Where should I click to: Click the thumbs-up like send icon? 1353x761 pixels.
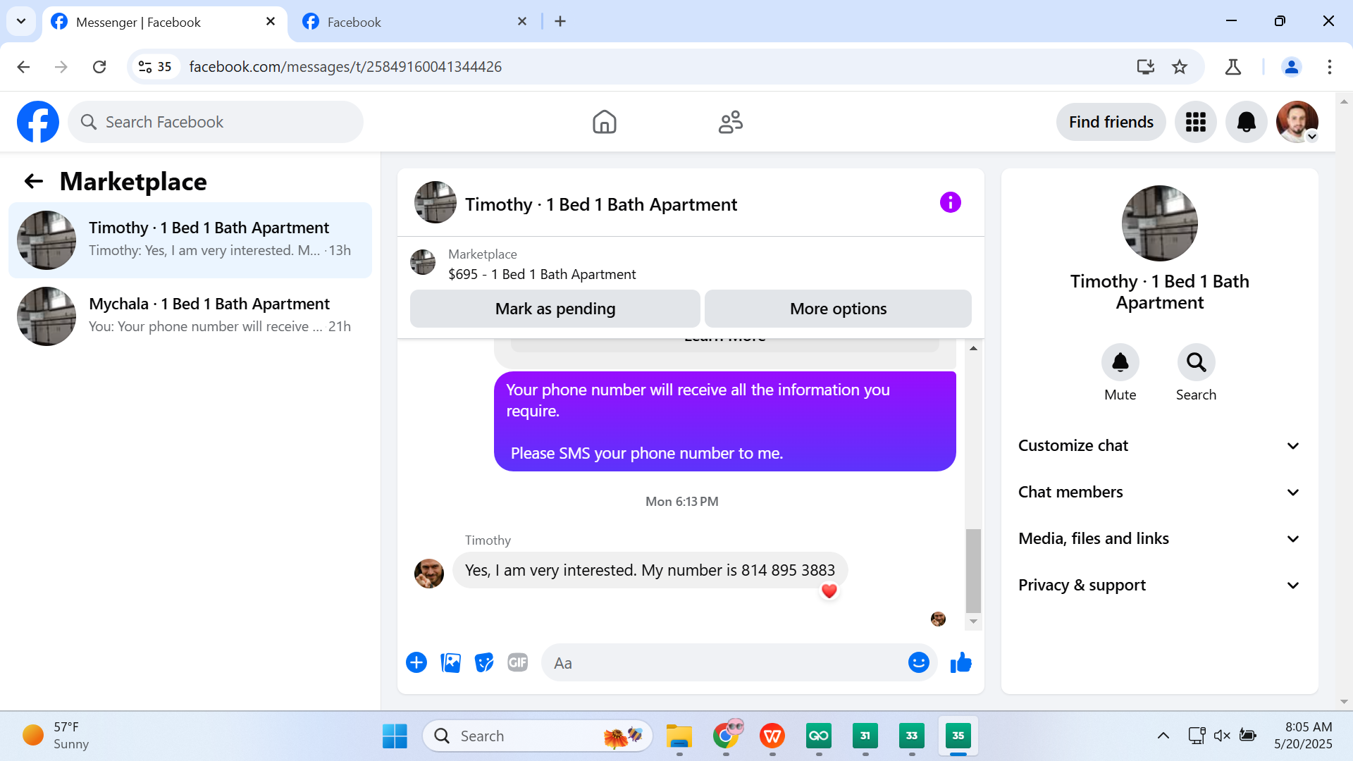click(x=960, y=663)
